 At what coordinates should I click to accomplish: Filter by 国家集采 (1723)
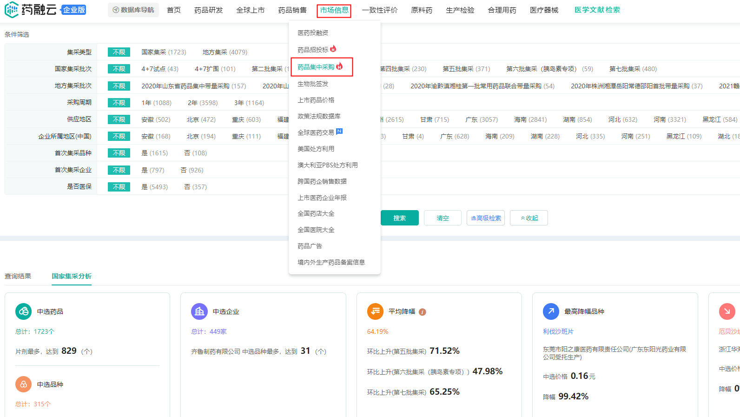164,52
